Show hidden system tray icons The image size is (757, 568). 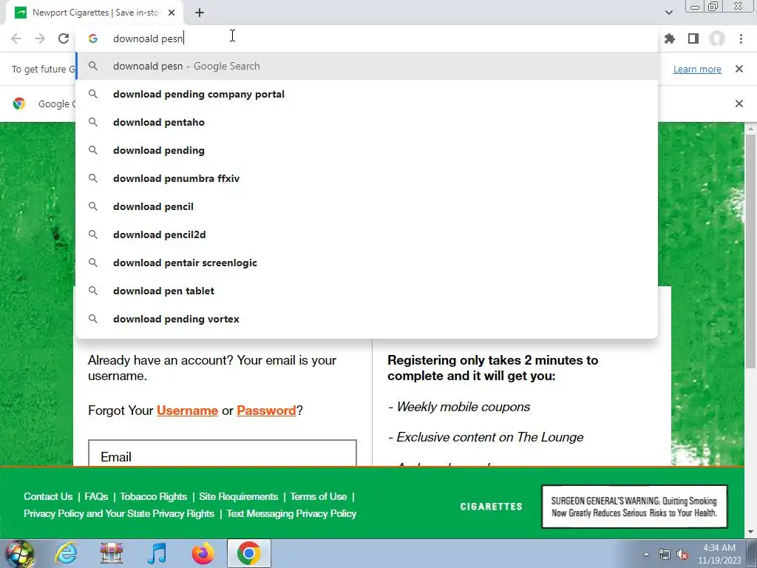(646, 554)
